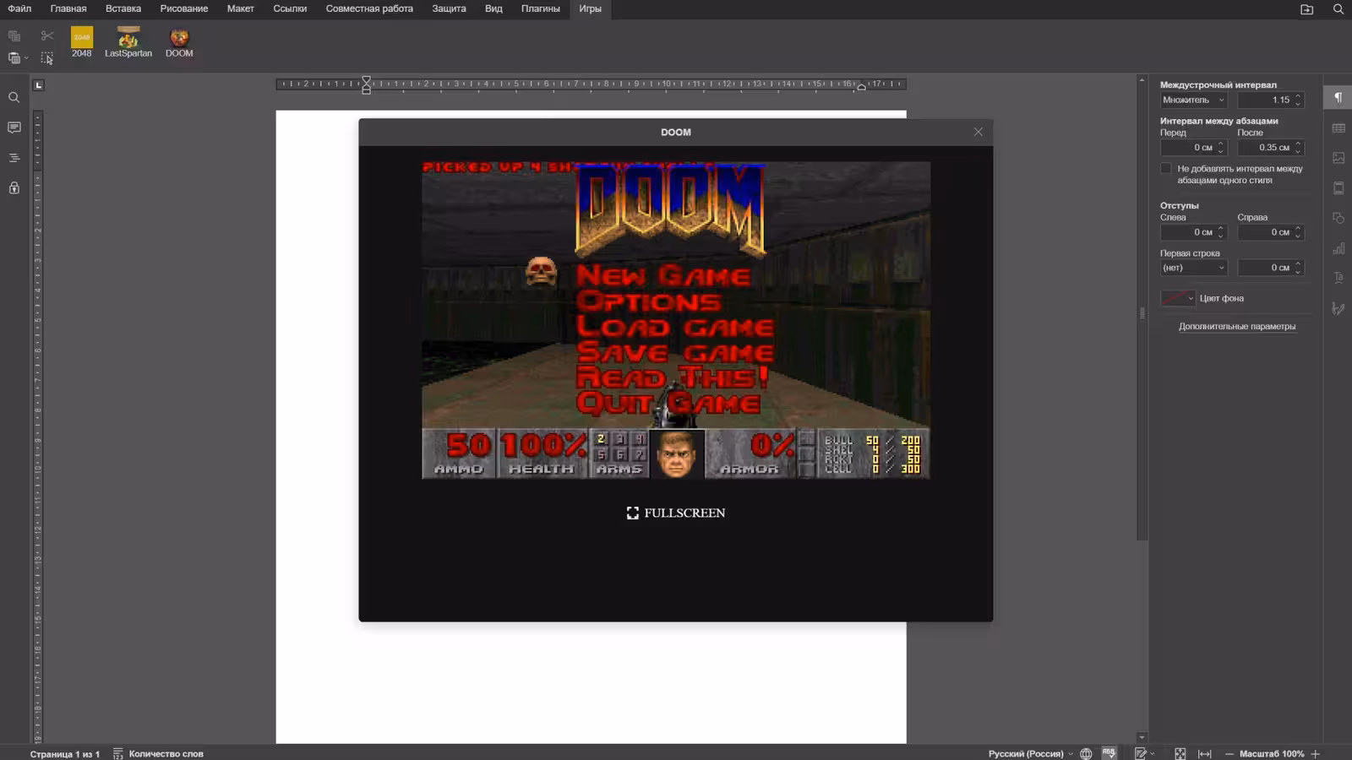Open the Первая строка (нет) dropdown

1193,268
